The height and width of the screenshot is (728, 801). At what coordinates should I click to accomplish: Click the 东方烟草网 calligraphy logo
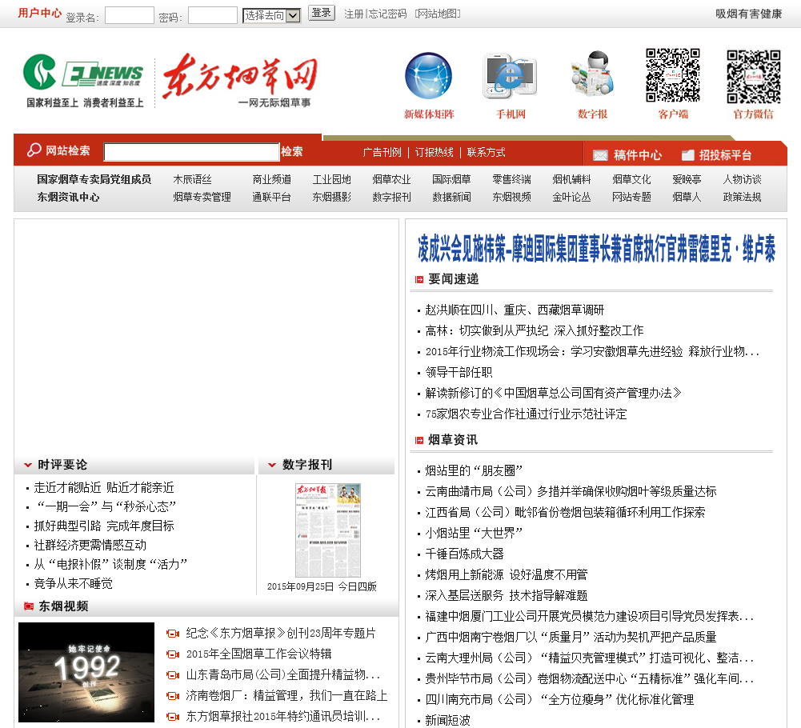point(240,76)
